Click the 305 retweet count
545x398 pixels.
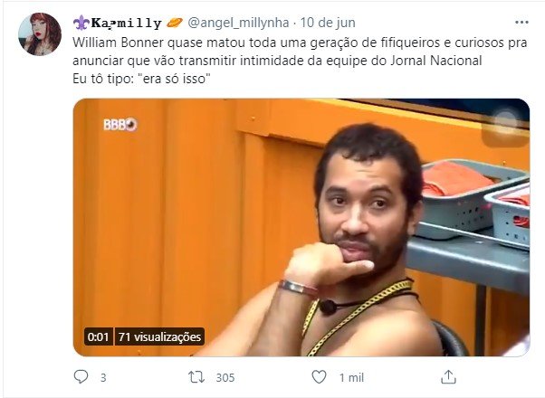[225, 377]
